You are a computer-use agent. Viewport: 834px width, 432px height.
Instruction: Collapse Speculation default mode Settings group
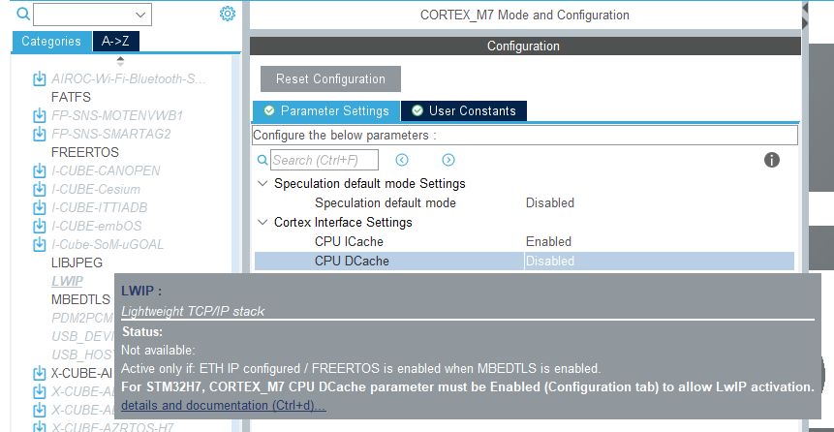[x=263, y=183]
